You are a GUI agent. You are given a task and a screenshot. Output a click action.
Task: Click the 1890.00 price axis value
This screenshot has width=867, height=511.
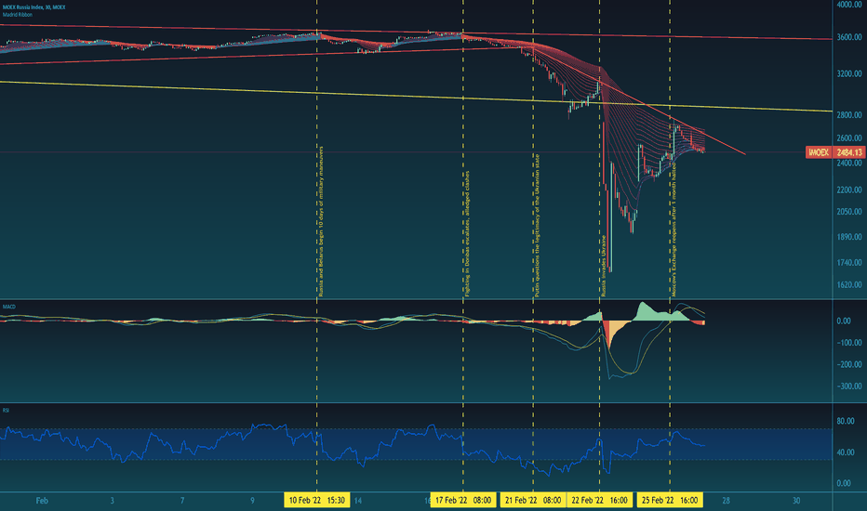[849, 237]
